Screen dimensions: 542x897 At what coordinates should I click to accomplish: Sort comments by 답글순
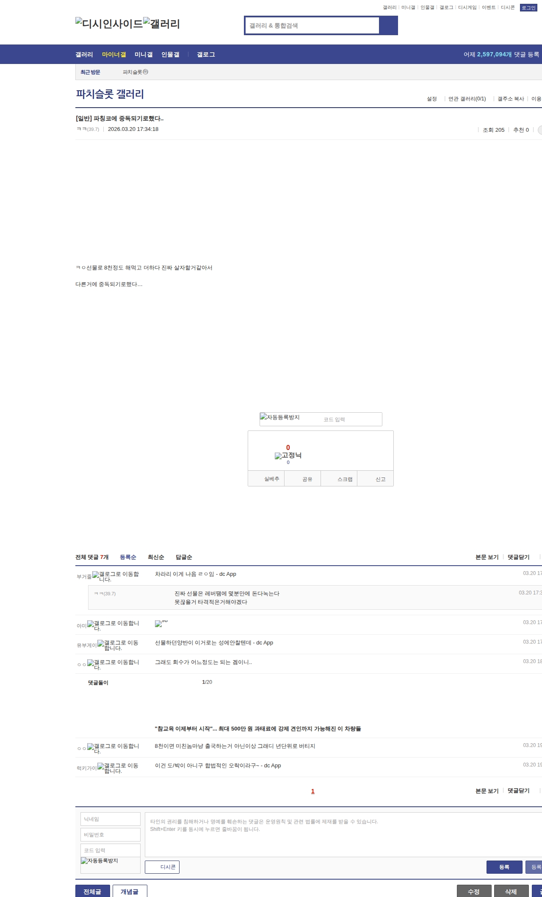pyautogui.click(x=184, y=557)
